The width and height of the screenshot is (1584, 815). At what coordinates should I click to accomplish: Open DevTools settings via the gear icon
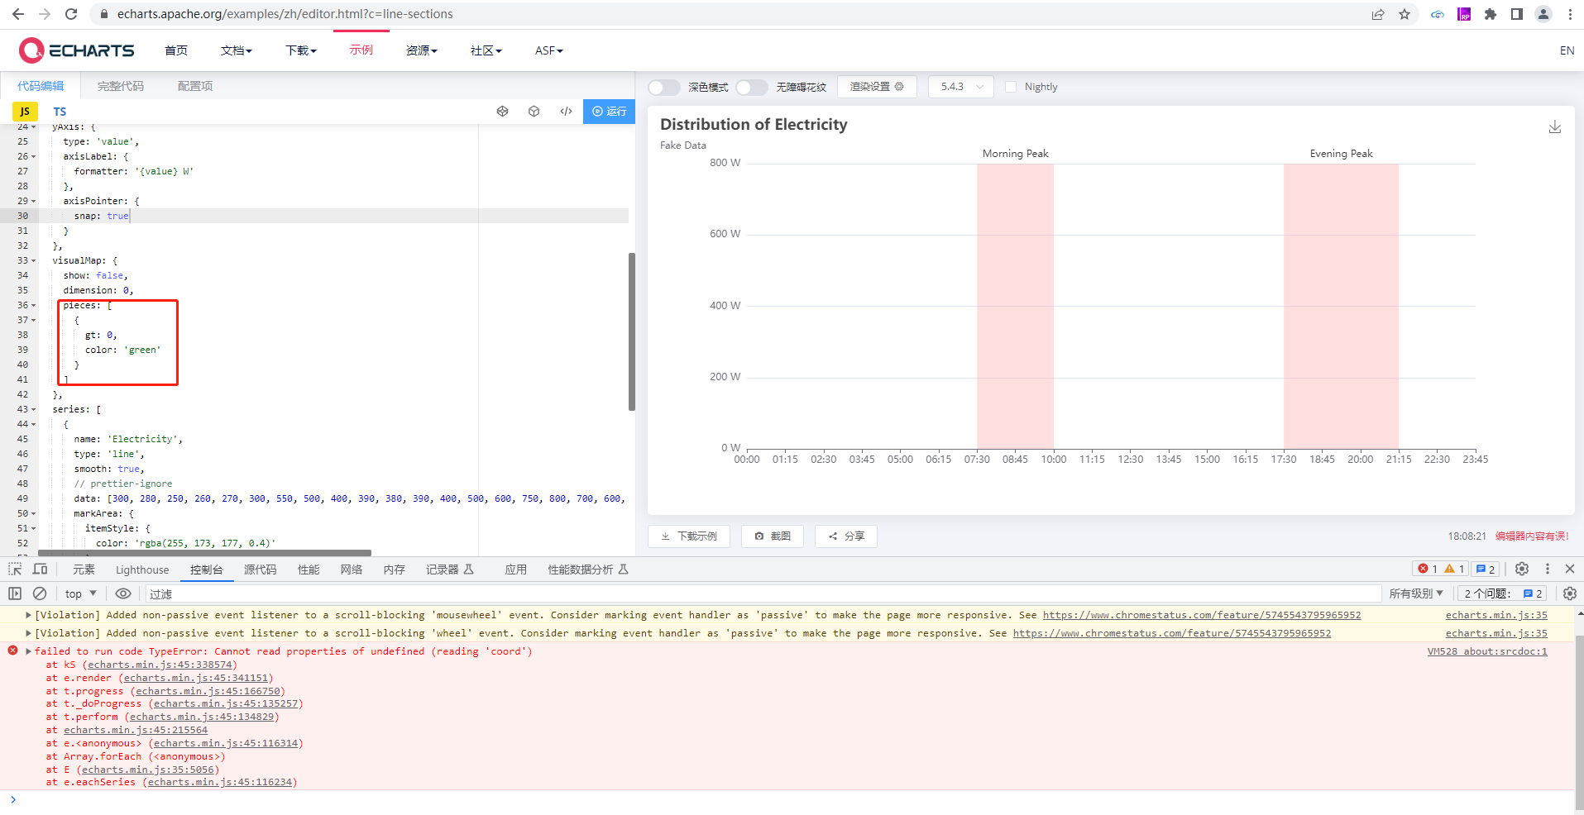point(1522,569)
